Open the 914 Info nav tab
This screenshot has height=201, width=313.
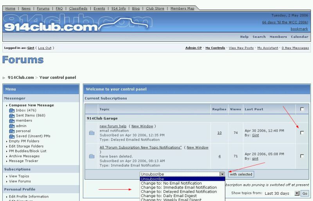pyautogui.click(x=119, y=8)
